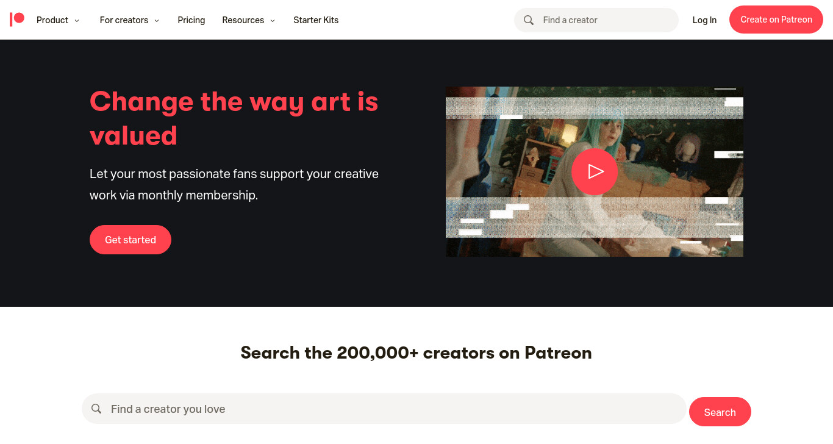Expand the Resources dropdown chevron
Image resolution: width=833 pixels, height=444 pixels.
[273, 21]
